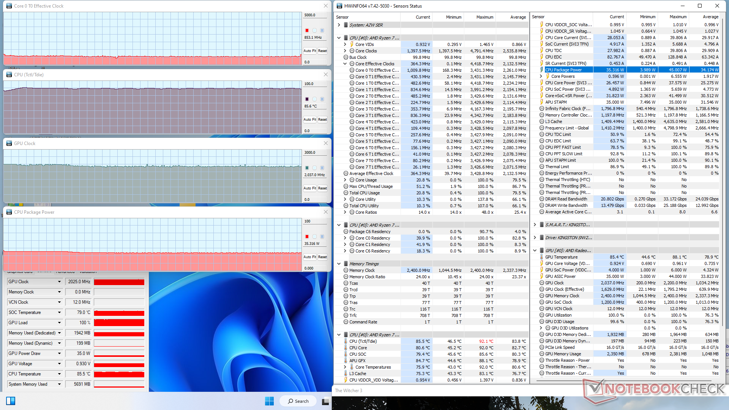Expand the Drive: KINGSTON SNV2 section

coord(535,238)
